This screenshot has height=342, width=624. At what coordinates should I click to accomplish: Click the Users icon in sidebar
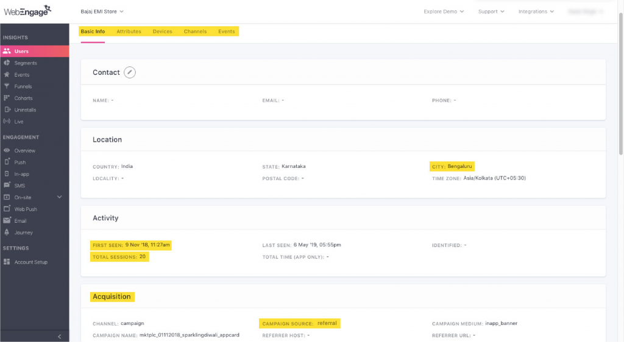[x=7, y=51]
